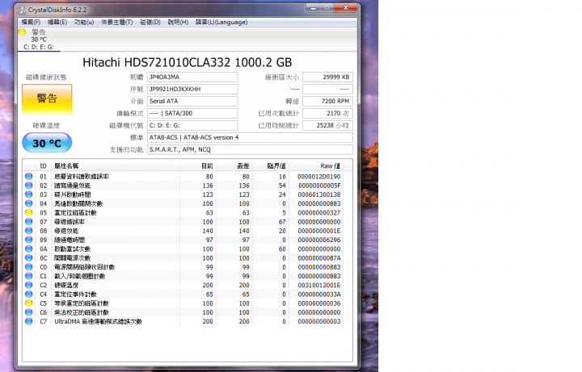Click the buffer size field 29999 KB
The width and height of the screenshot is (582, 372).
coord(327,77)
